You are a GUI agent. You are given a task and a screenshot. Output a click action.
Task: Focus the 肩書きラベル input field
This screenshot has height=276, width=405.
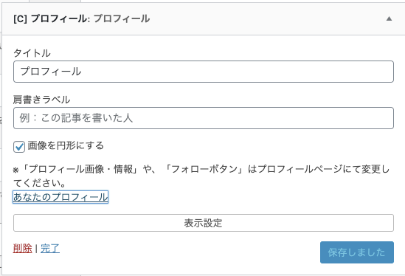[204, 118]
